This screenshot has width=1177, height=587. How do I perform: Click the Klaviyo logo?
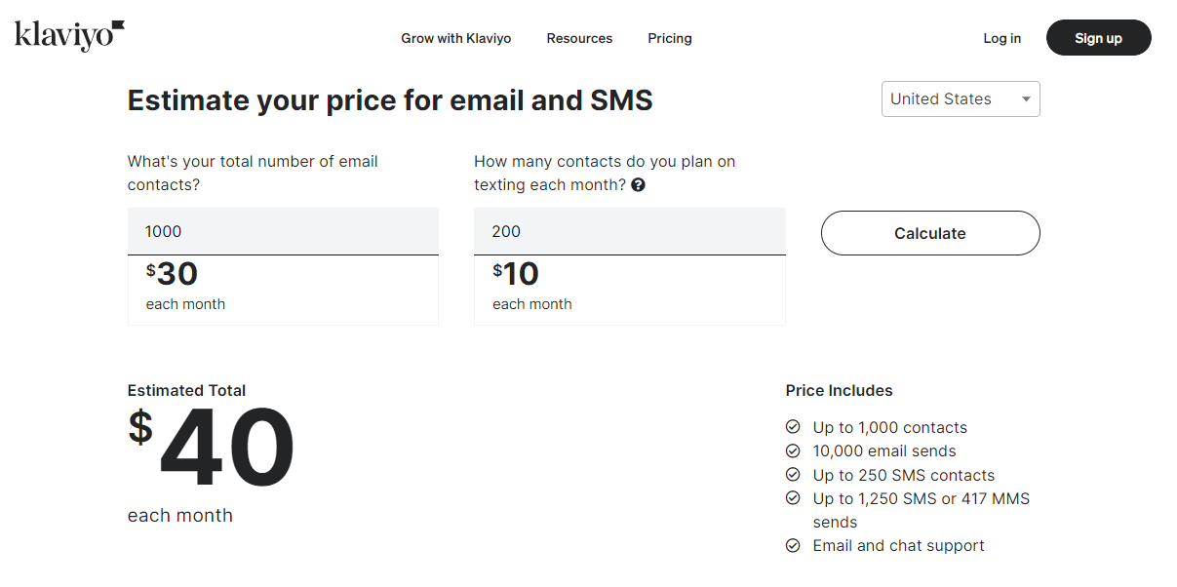point(67,35)
